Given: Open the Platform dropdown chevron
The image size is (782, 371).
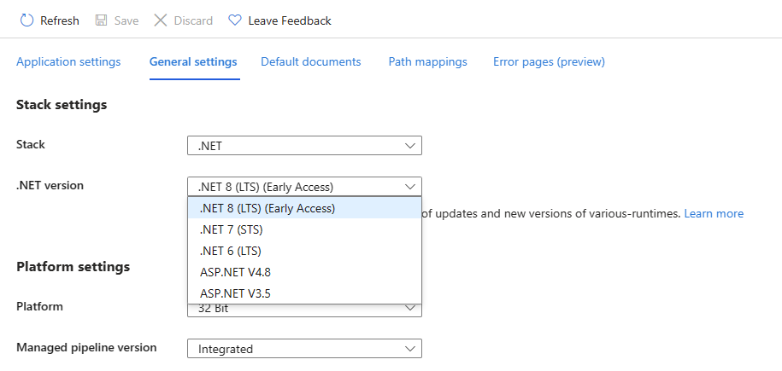Looking at the screenshot, I should [410, 309].
